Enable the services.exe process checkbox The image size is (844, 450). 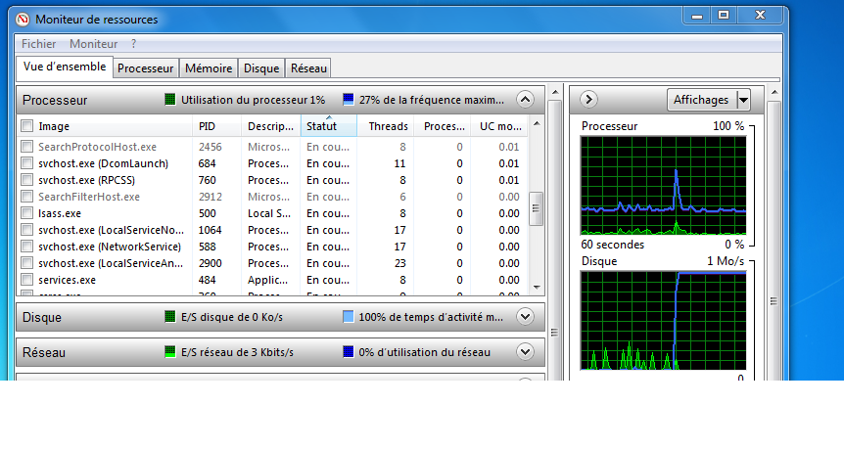pos(27,280)
